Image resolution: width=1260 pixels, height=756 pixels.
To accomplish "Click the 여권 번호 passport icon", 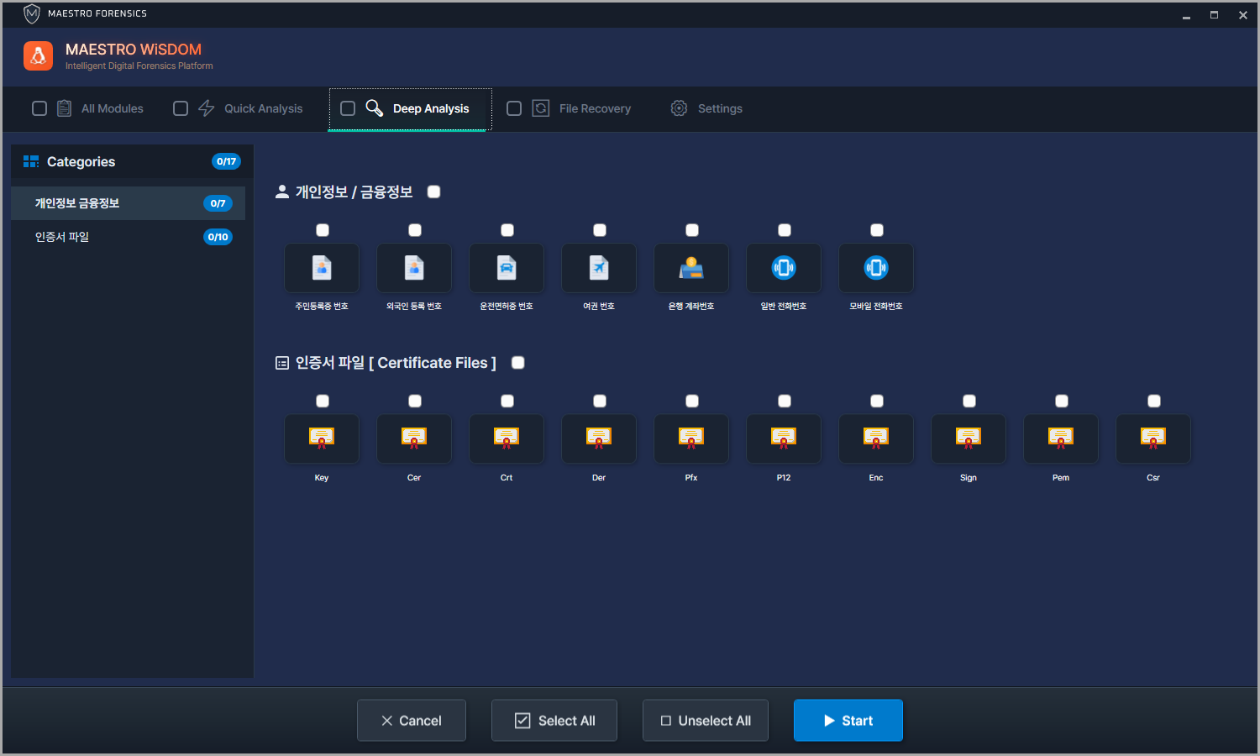I will pos(599,268).
